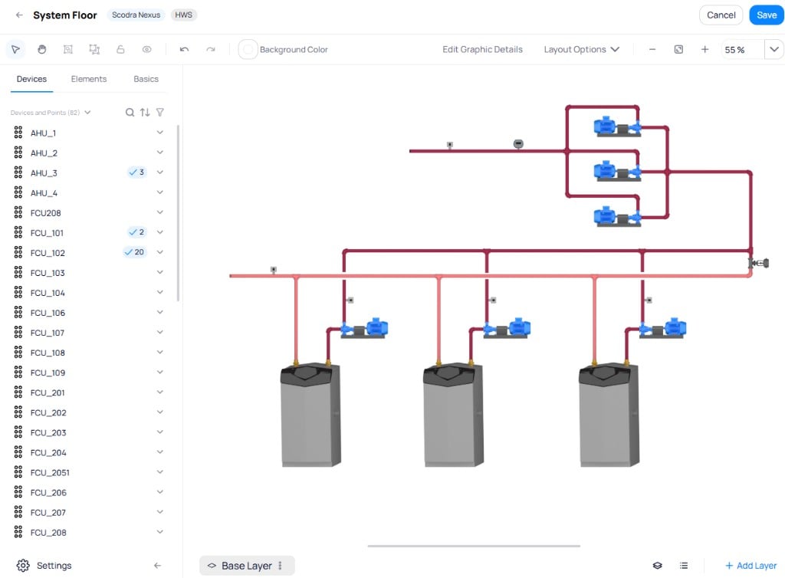
Task: Select FCU_106 in the device list
Action: [48, 313]
